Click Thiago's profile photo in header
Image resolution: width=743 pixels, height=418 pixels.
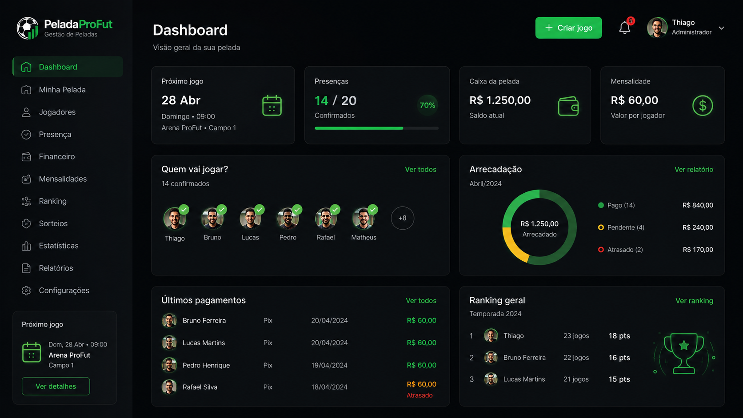point(657,28)
